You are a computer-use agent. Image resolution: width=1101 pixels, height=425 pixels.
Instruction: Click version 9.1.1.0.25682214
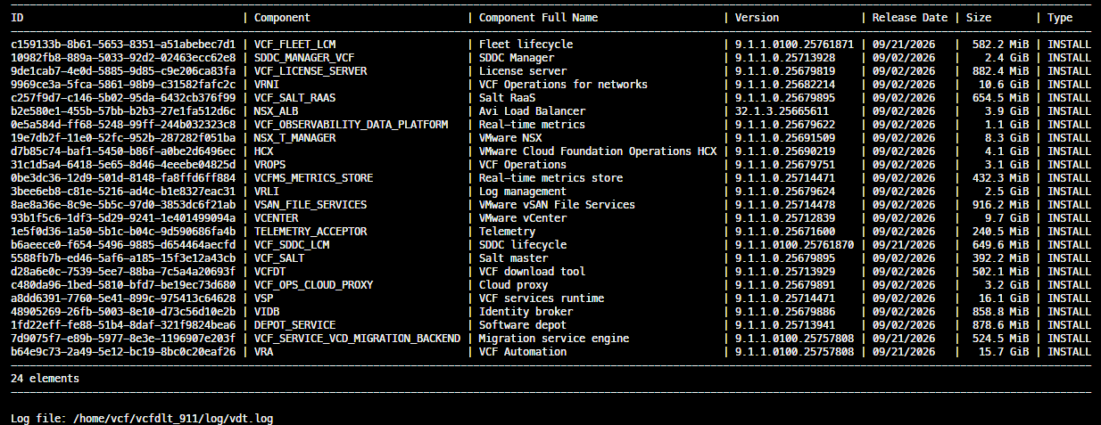[785, 85]
